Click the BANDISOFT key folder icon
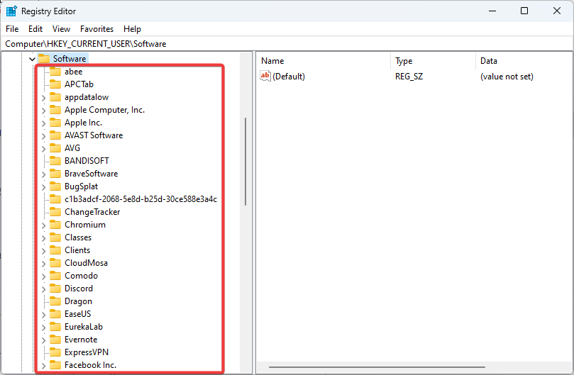Viewport: 574px width, 375px height. click(x=55, y=161)
